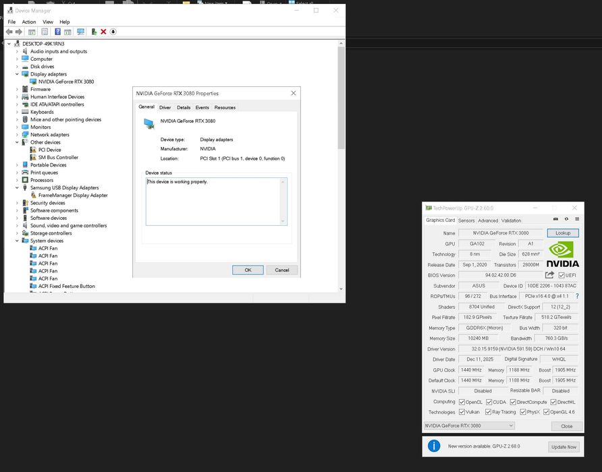Click the Device Manager scrollbar down arrow
602x472 pixels.
tap(341, 289)
